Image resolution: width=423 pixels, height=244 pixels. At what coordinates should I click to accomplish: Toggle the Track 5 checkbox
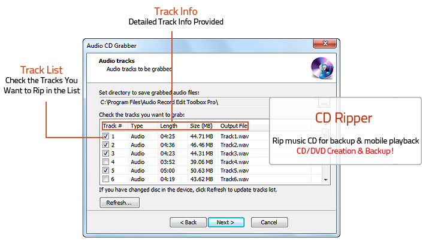(105, 170)
